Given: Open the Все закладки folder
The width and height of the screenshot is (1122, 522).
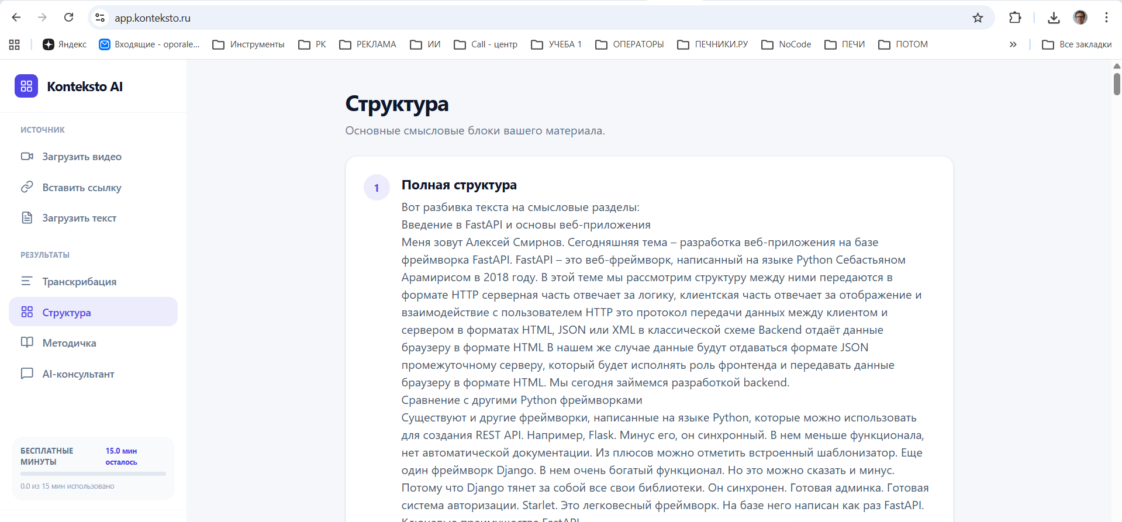Looking at the screenshot, I should [x=1076, y=44].
